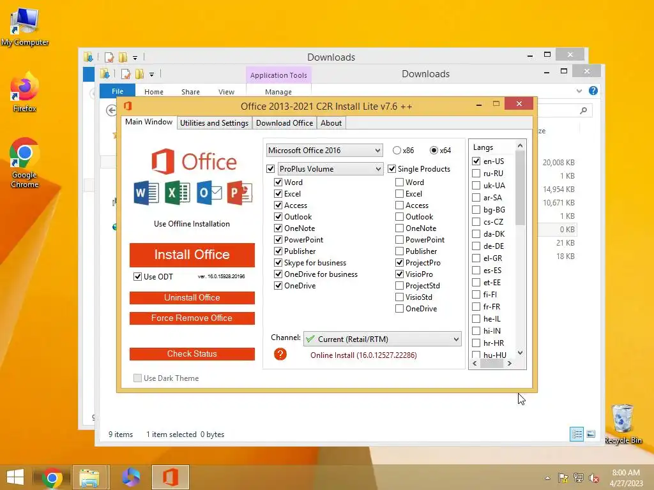Launch Chrome from the taskbar

click(52, 477)
